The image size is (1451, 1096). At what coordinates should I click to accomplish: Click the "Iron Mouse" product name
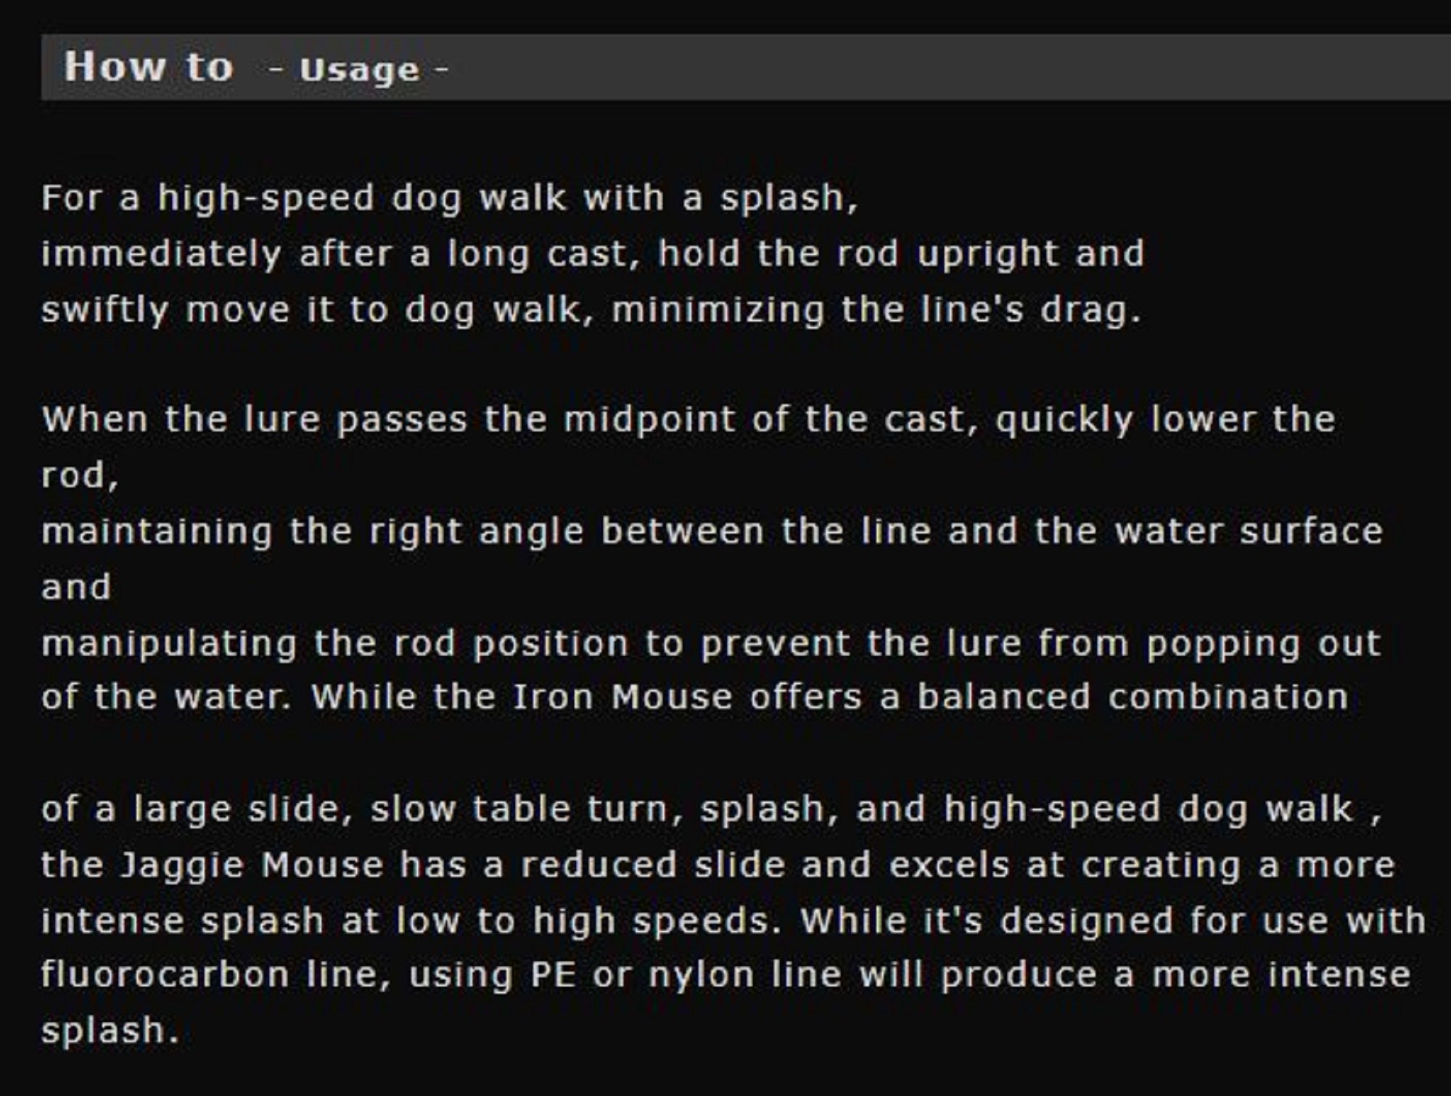tap(622, 697)
